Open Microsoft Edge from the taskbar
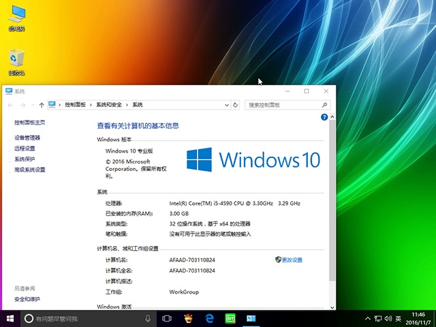 [211, 319]
